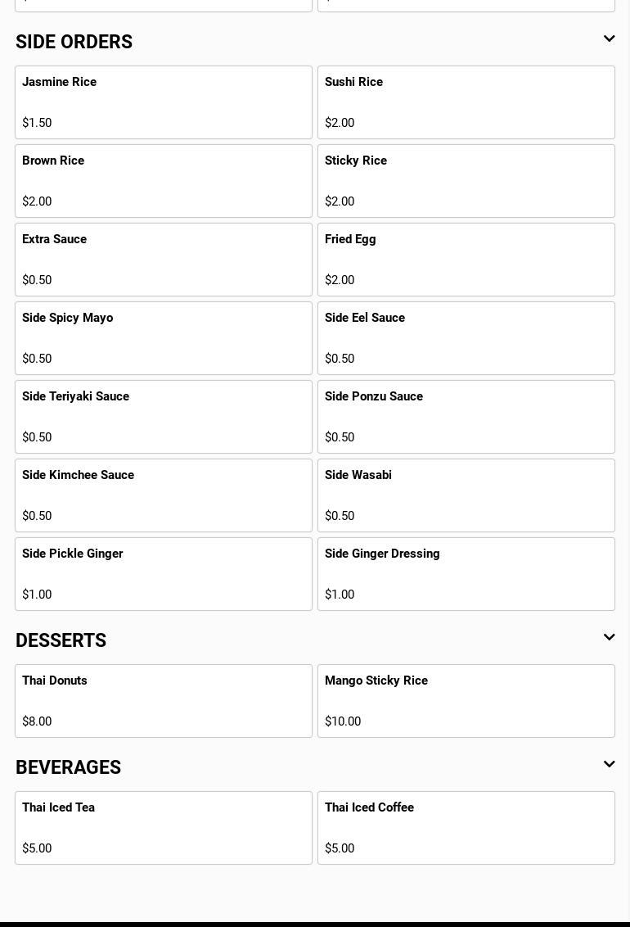Viewport: 630px width, 927px height.
Task: Pick the Fried Egg side
Action: (466, 260)
